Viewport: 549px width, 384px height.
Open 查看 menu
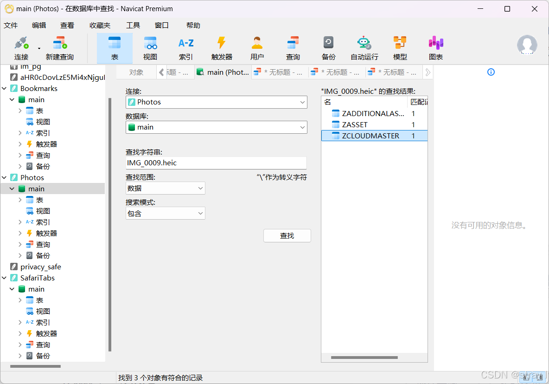[x=67, y=25]
